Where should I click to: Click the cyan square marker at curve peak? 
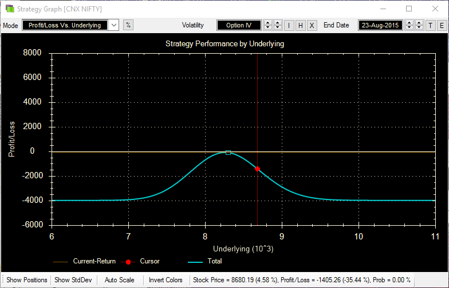coord(228,153)
